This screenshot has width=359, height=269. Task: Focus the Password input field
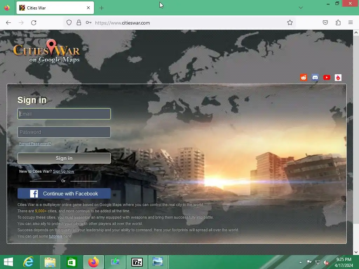tap(64, 132)
